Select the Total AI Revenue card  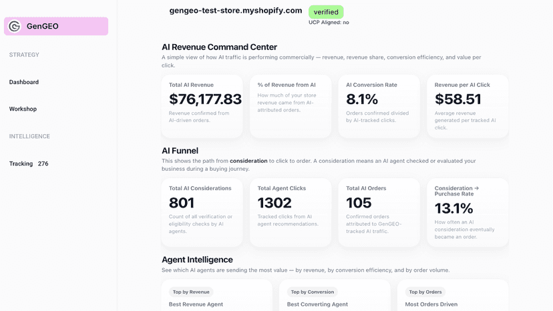(x=202, y=106)
